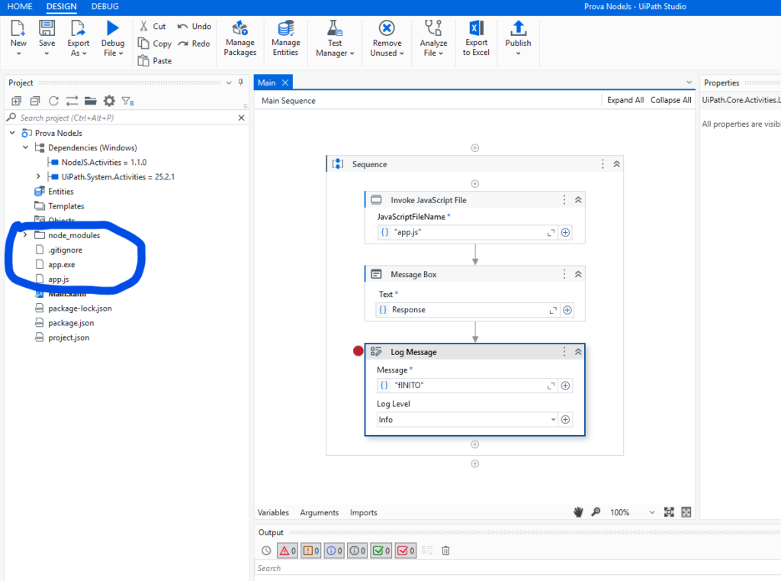Pin the Project panel
The width and height of the screenshot is (781, 581).
coord(240,82)
